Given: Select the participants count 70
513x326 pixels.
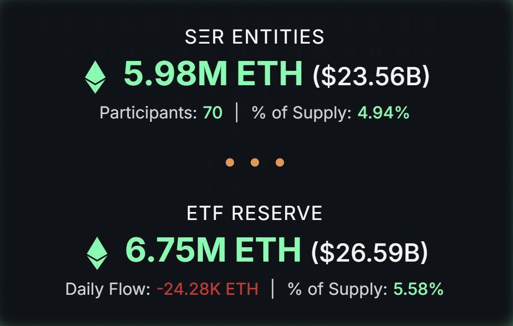Looking at the screenshot, I should [x=213, y=113].
